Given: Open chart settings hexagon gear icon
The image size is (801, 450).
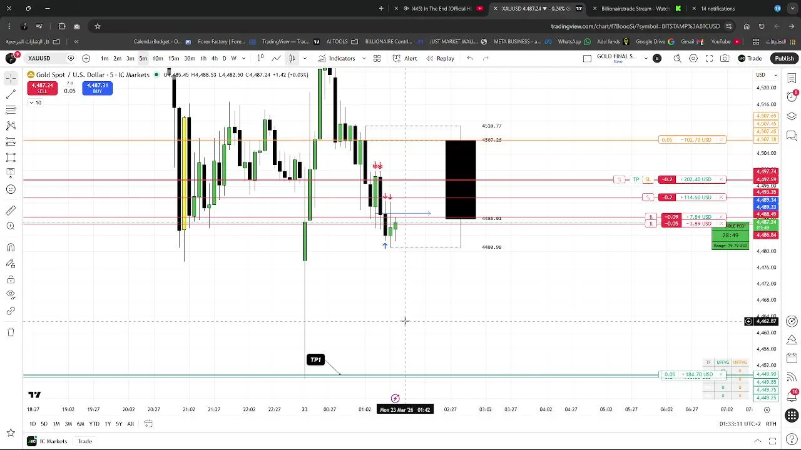Looking at the screenshot, I should click(693, 58).
